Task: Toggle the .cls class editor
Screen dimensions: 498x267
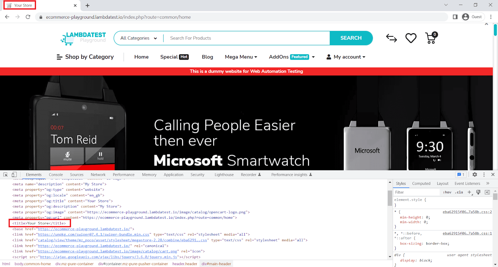Action: (459, 192)
